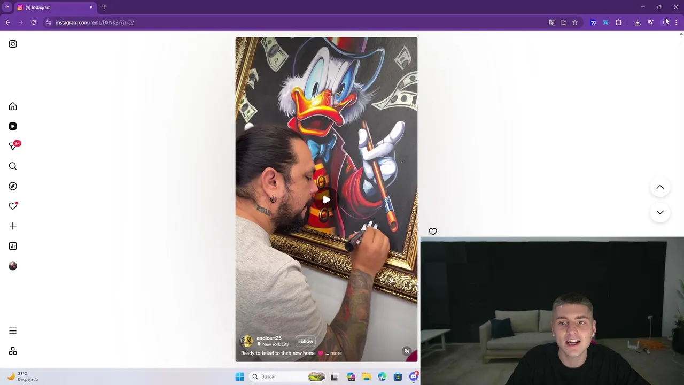Reload the Instagram page
Image resolution: width=684 pixels, height=385 pixels.
pyautogui.click(x=33, y=22)
